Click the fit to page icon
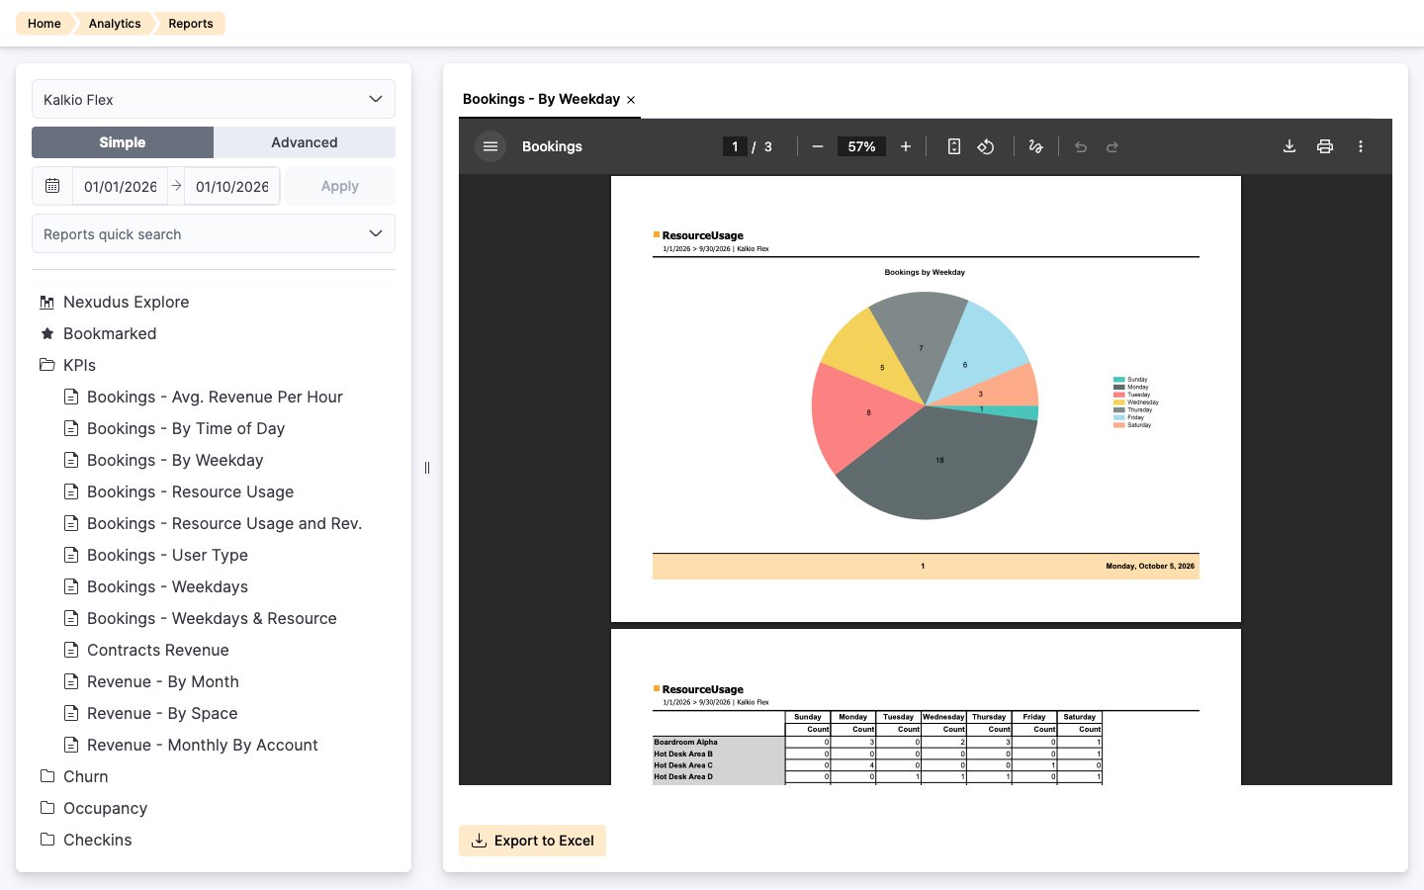 pos(953,146)
